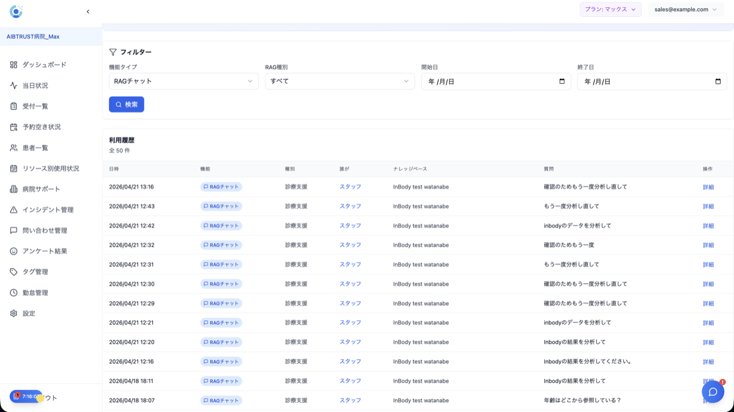Open 詳細 link for the 2026/04/21 13:16 entry
This screenshot has height=412, width=734.
pyautogui.click(x=708, y=187)
